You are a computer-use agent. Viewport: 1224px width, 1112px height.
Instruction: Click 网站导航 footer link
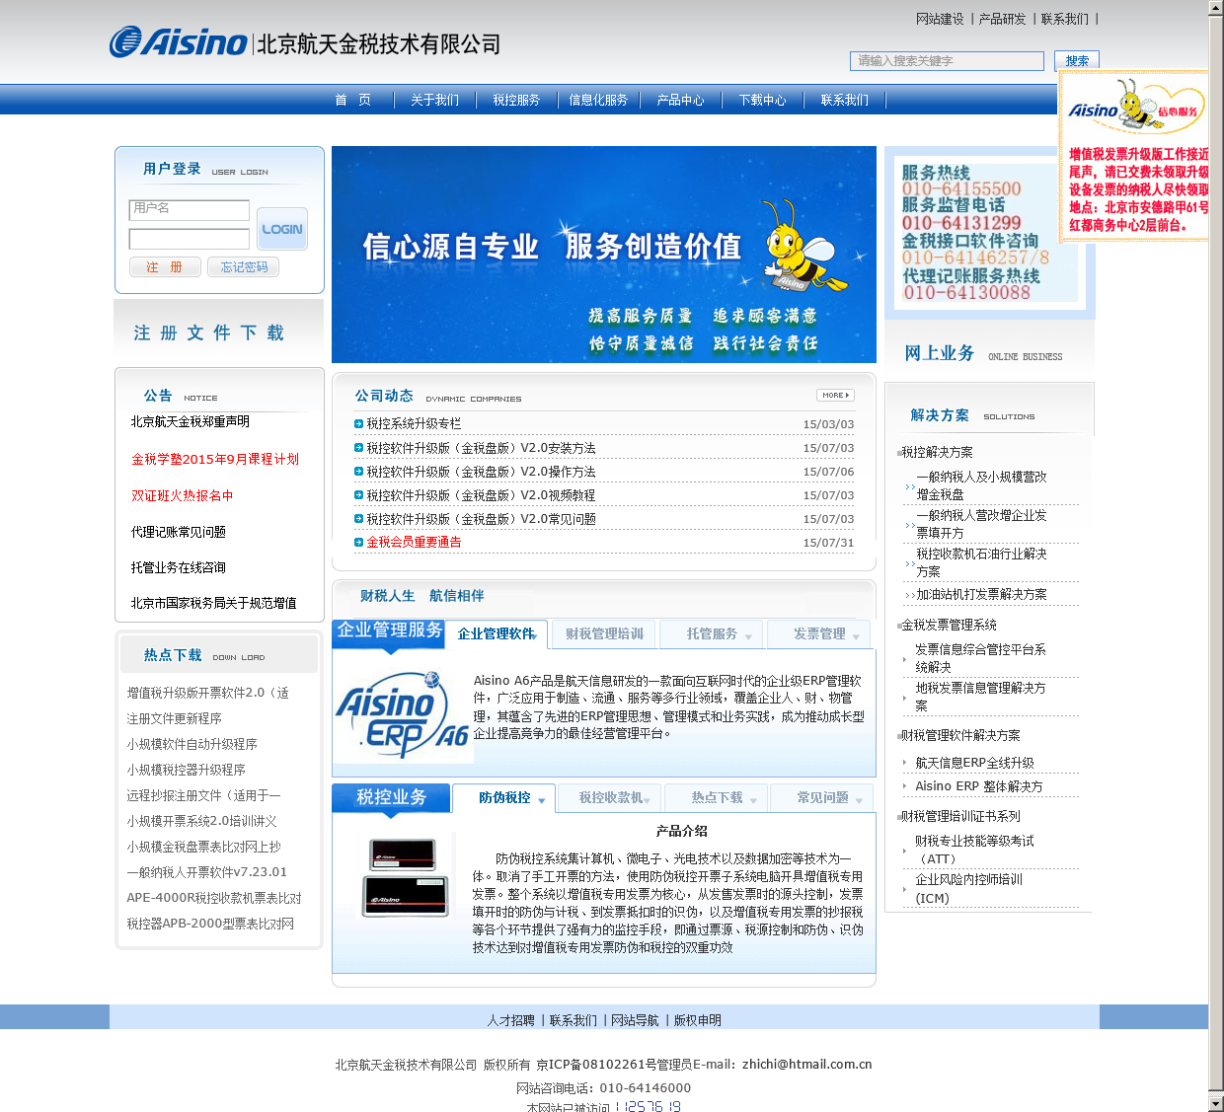(x=635, y=1020)
